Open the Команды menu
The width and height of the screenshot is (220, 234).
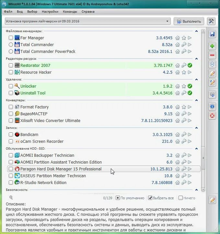70,11
